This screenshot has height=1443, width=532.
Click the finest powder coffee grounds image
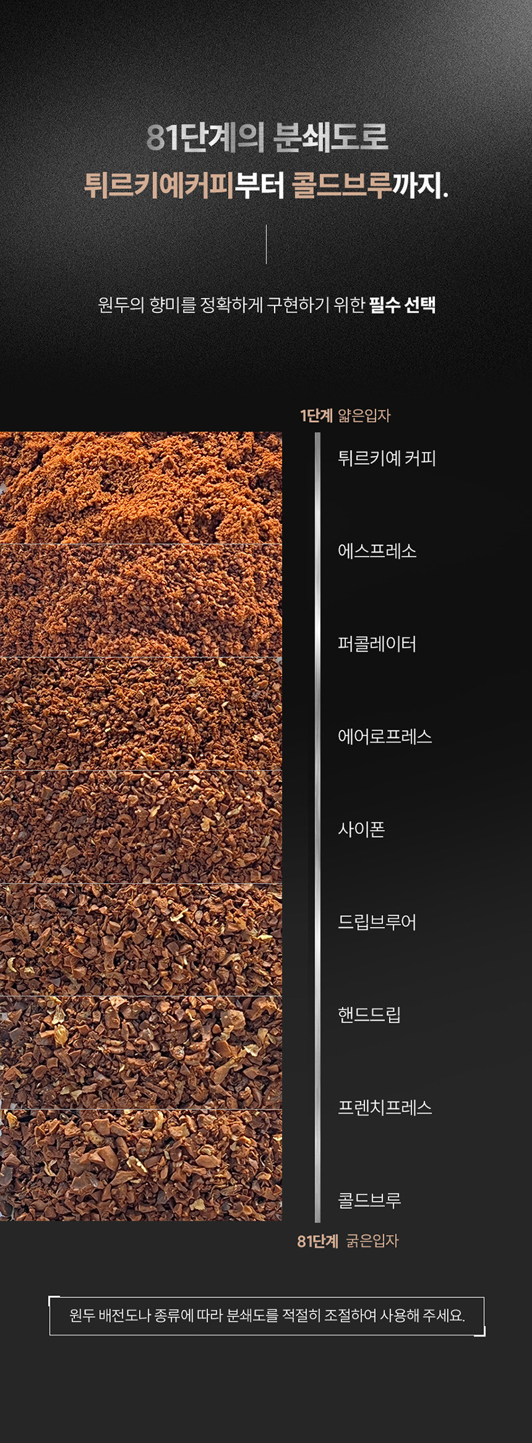pyautogui.click(x=141, y=488)
